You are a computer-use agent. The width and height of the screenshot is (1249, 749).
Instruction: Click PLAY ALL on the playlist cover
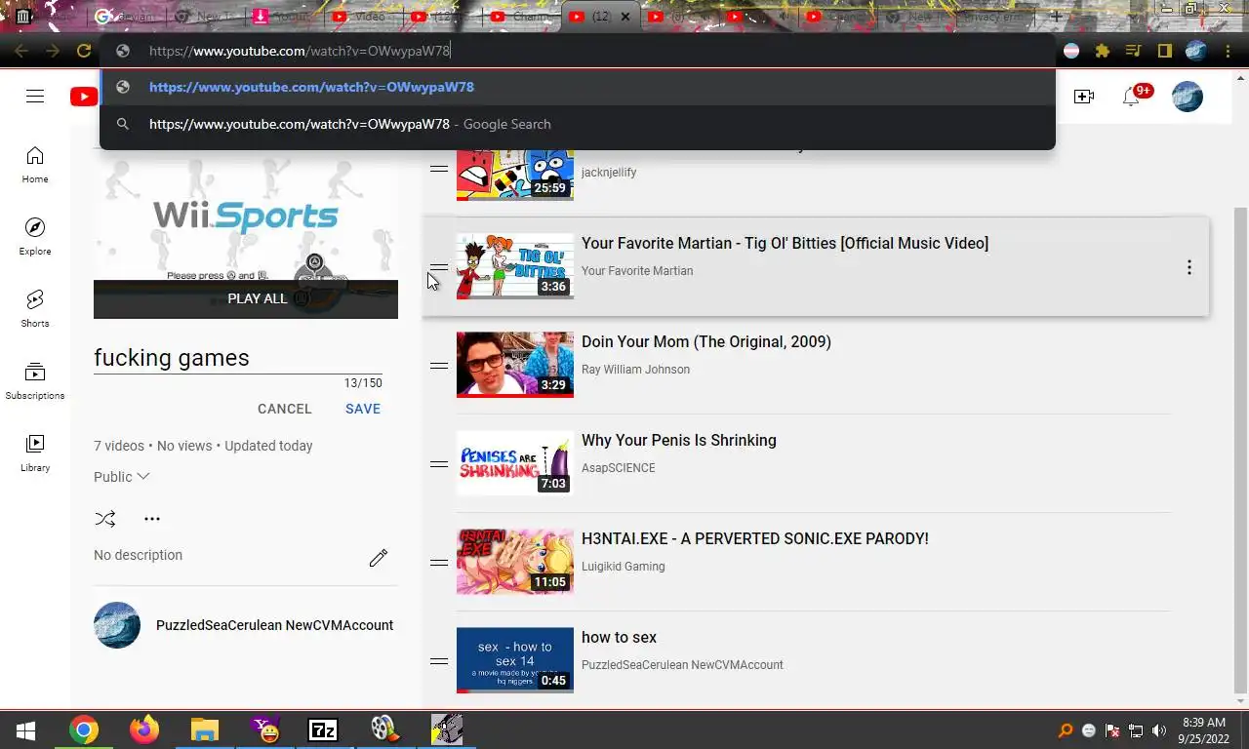coord(246,298)
